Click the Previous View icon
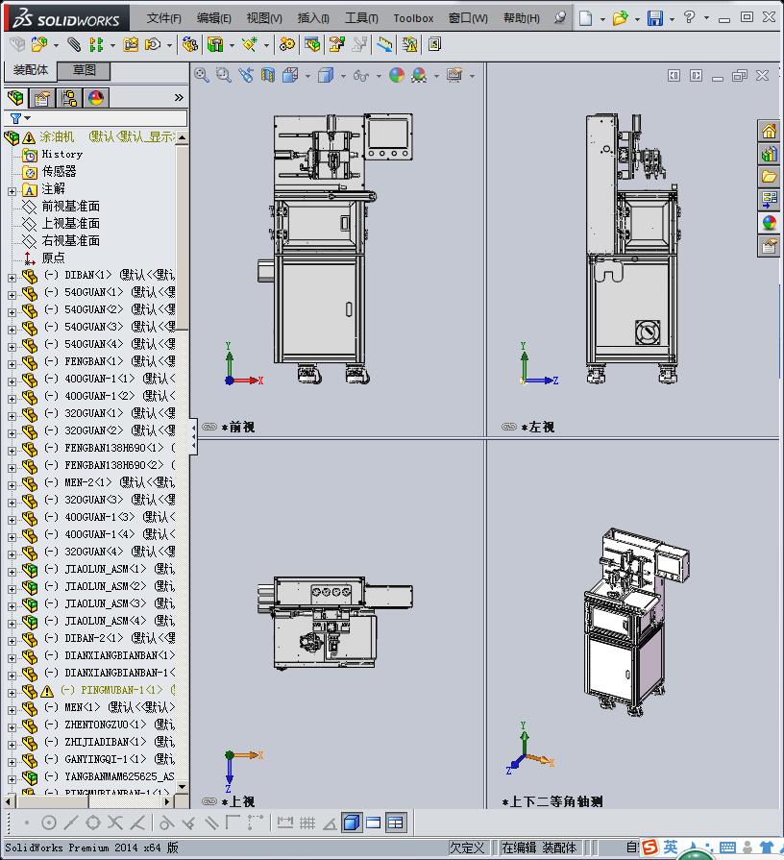Viewport: 784px width, 860px height. coord(246,75)
